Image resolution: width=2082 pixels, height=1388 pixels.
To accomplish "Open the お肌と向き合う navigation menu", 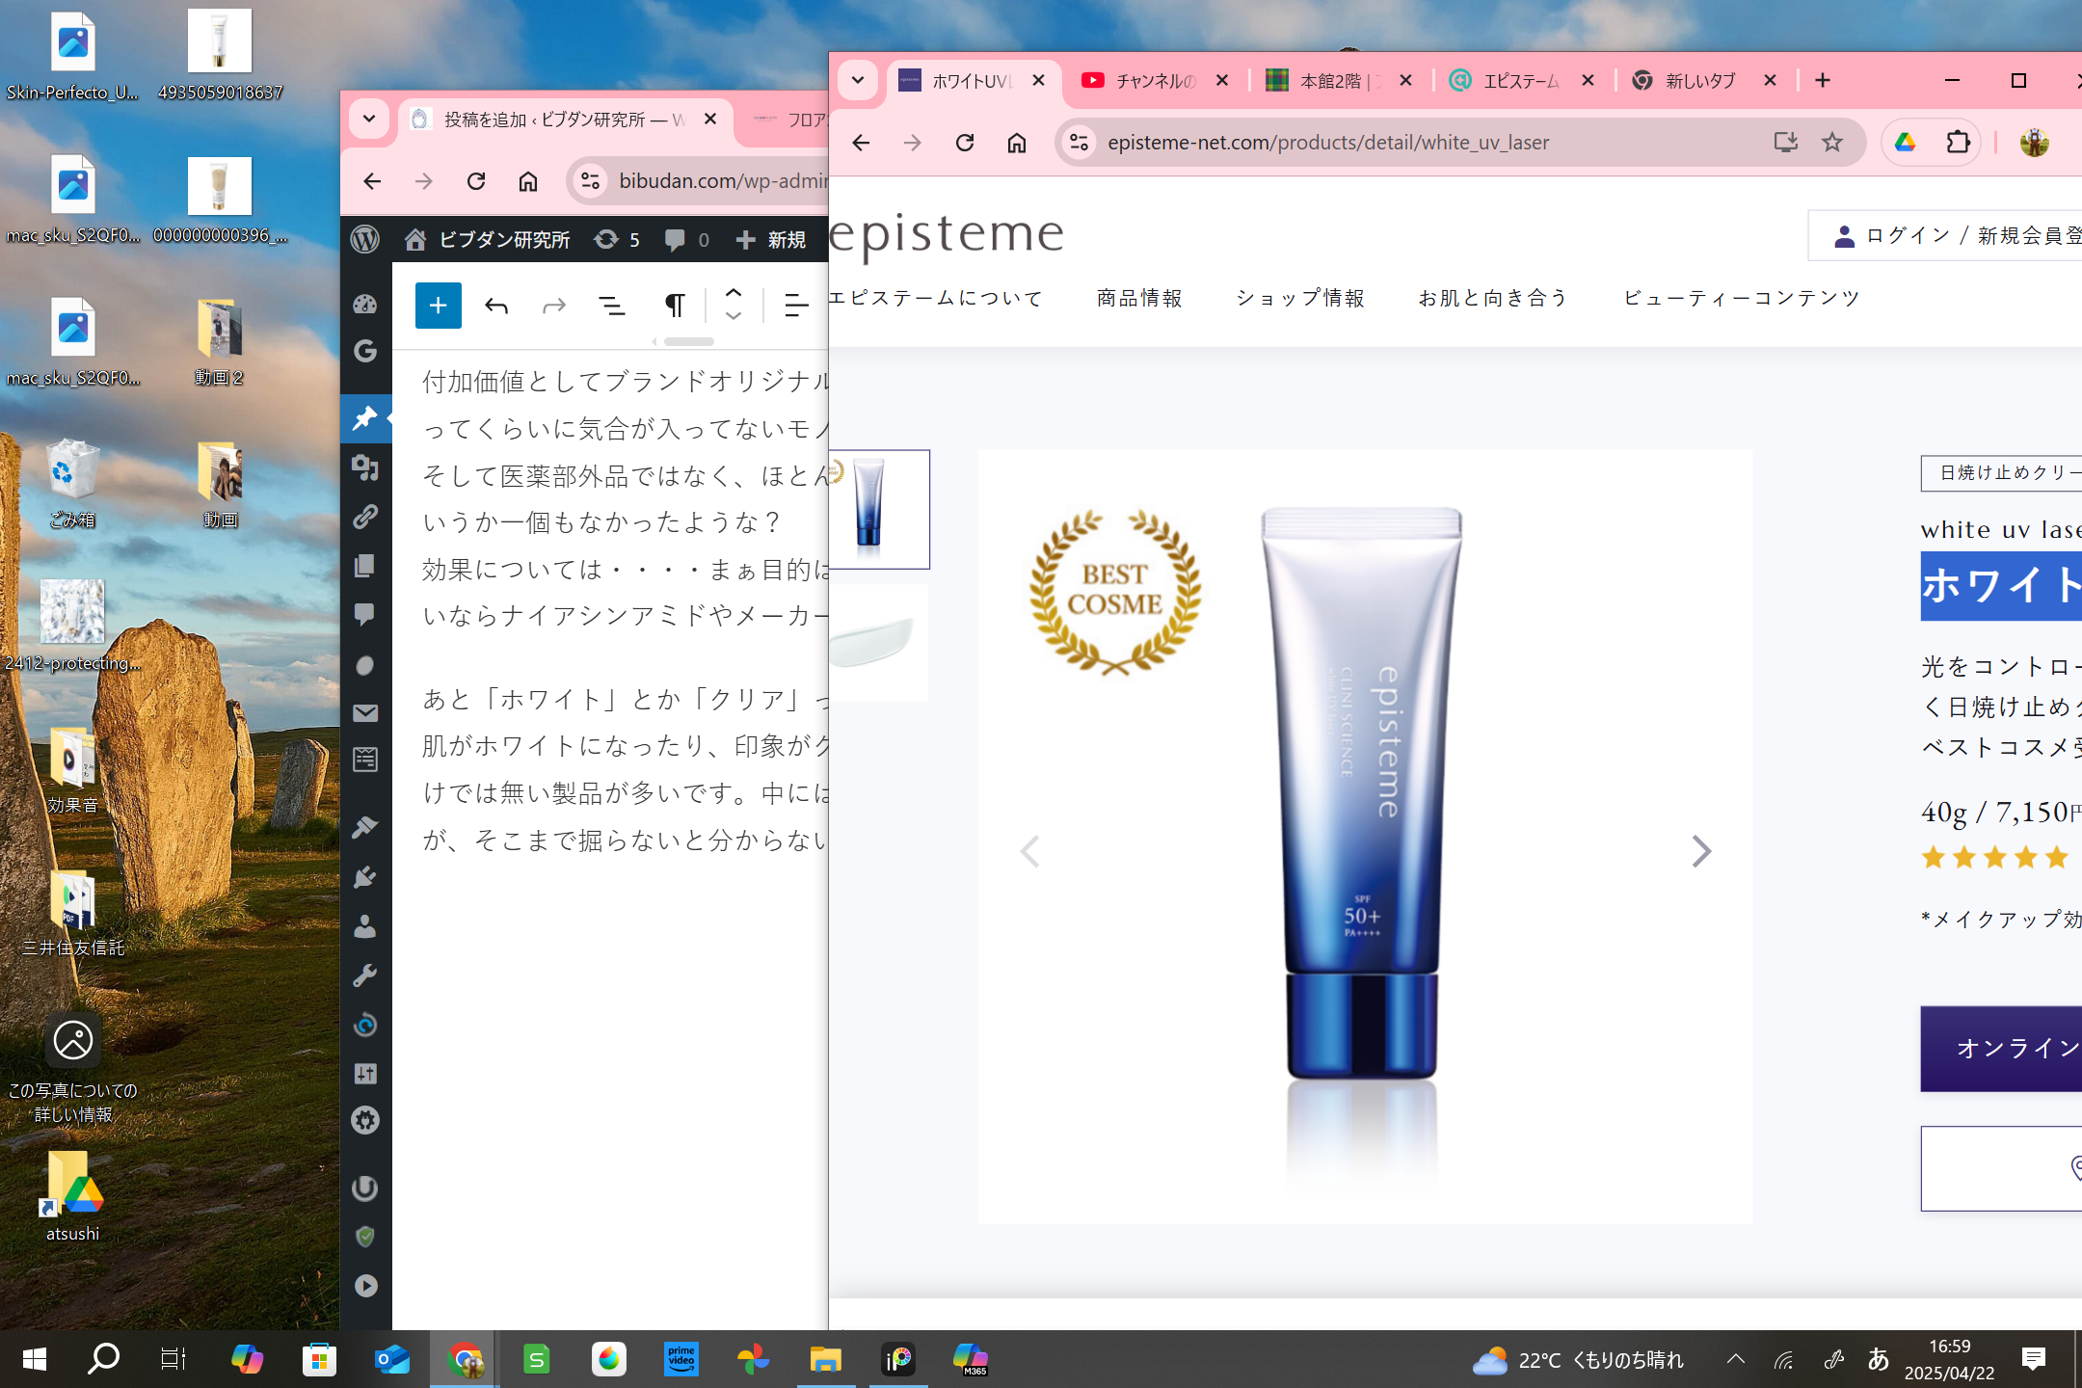I will [x=1493, y=298].
